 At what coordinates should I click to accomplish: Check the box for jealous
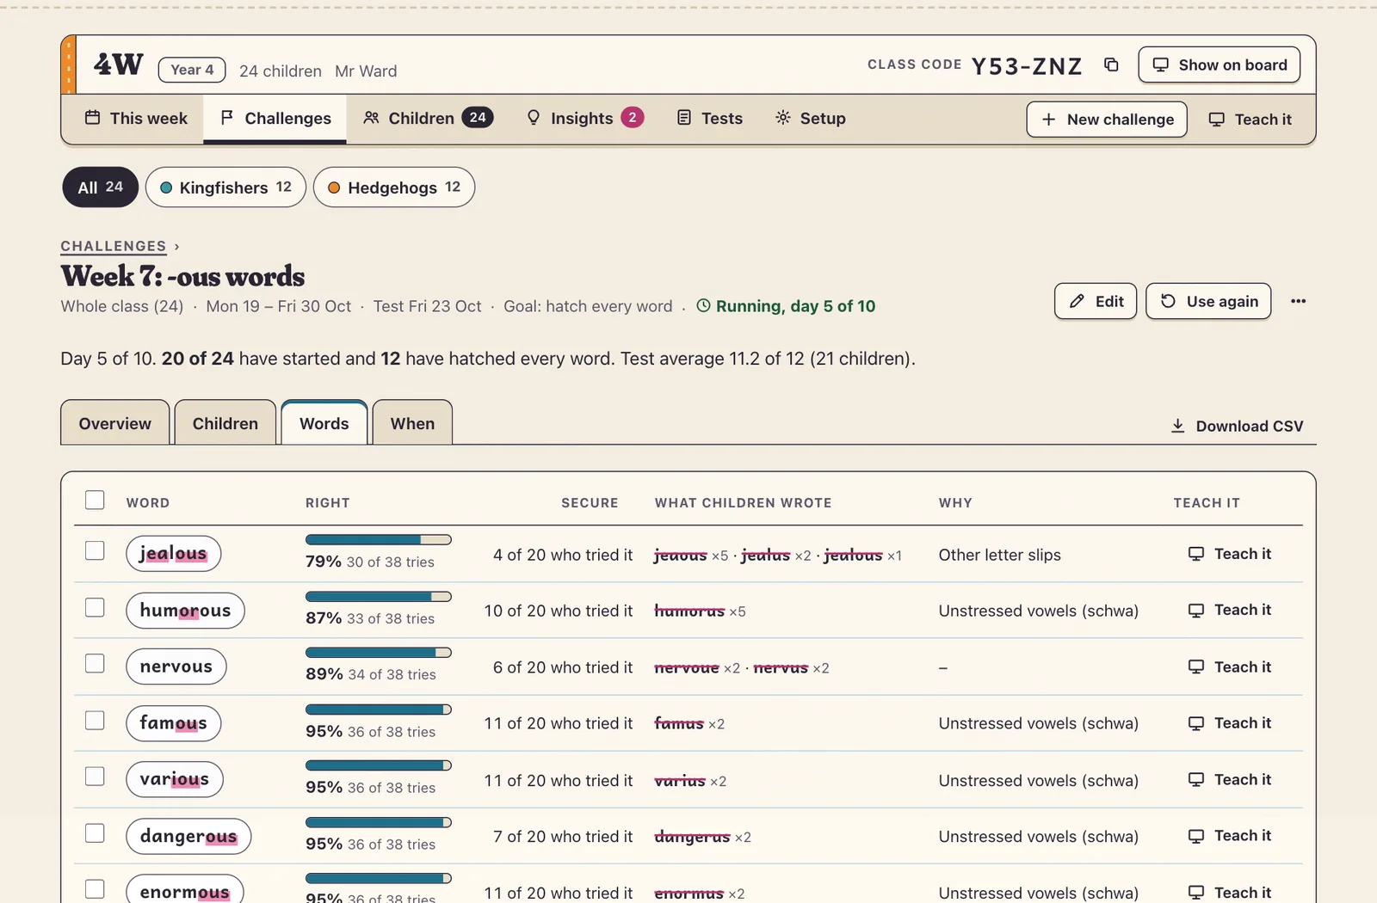95,550
